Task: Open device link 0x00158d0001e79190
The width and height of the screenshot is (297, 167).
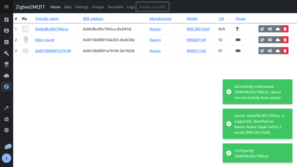Action: pyautogui.click(x=53, y=51)
